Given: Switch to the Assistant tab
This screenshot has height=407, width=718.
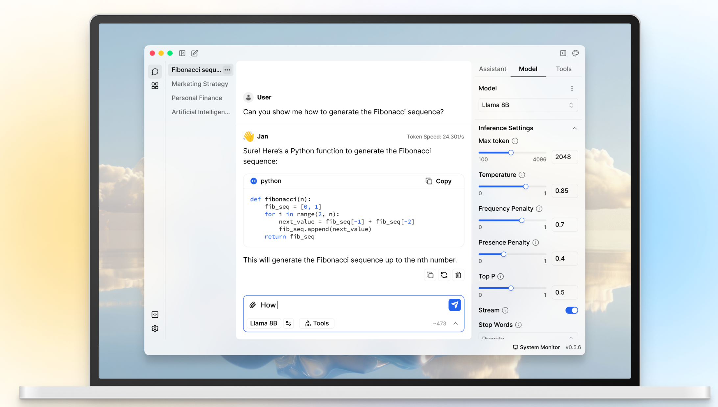Looking at the screenshot, I should pos(492,69).
